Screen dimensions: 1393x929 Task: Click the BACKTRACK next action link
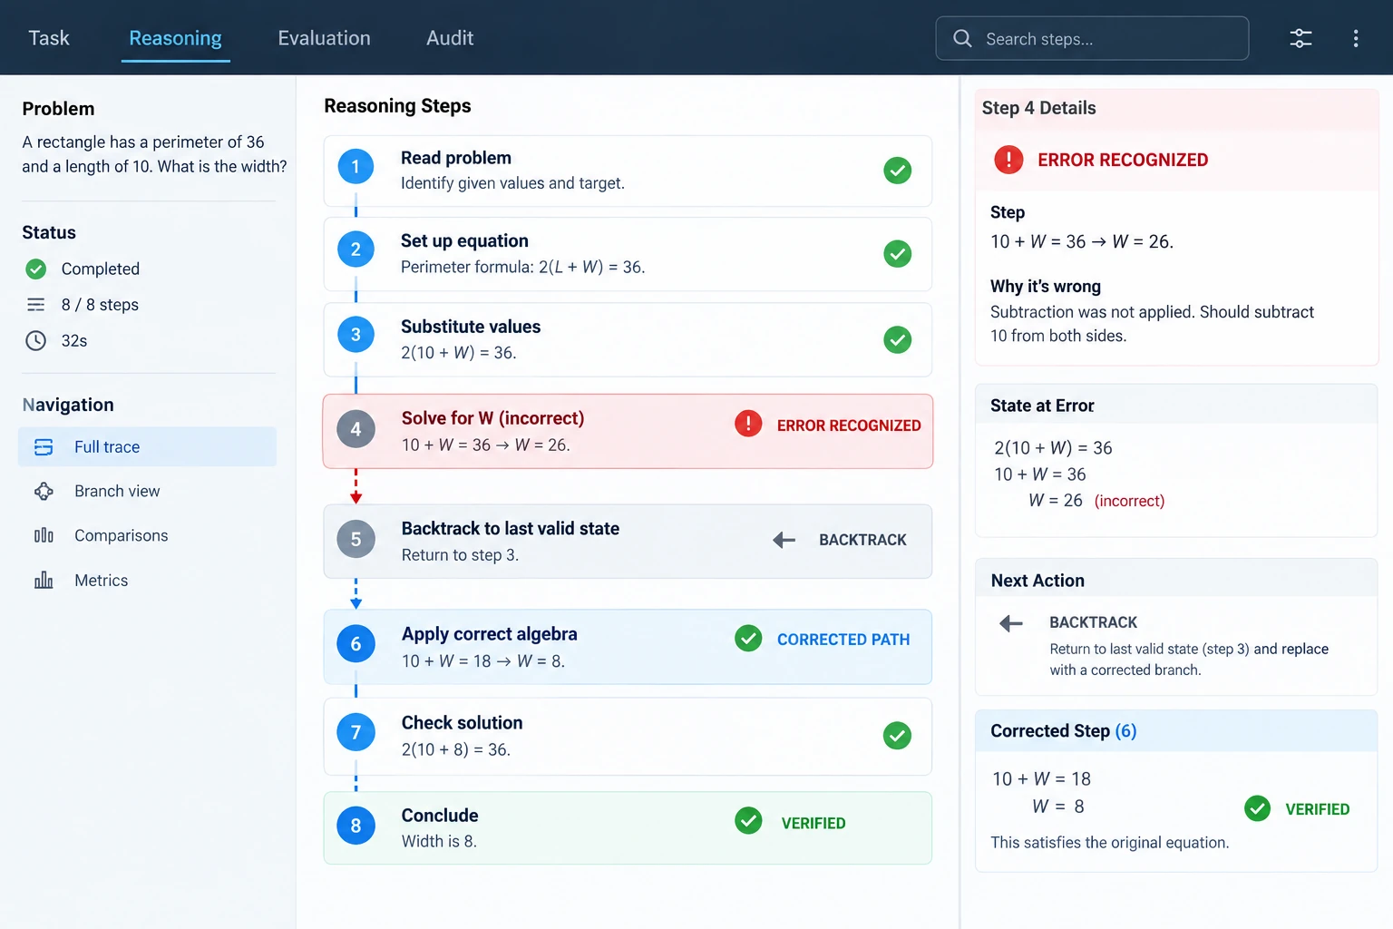(x=1093, y=622)
